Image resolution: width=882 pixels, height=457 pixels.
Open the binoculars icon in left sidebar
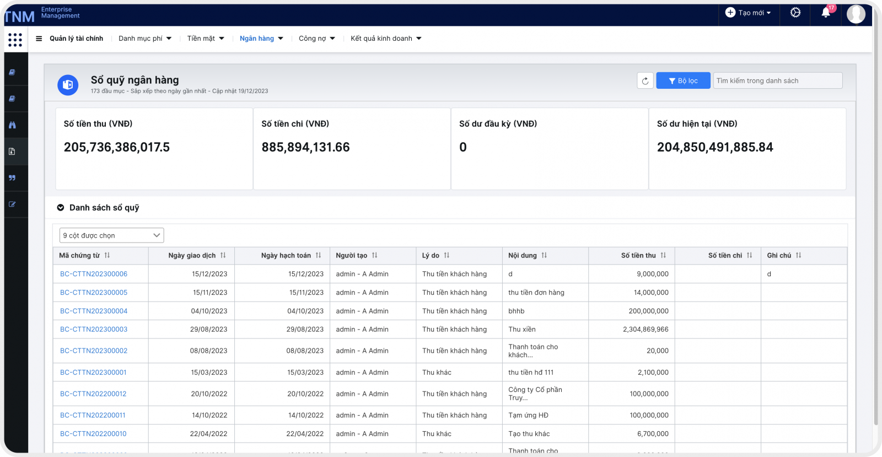pyautogui.click(x=12, y=125)
